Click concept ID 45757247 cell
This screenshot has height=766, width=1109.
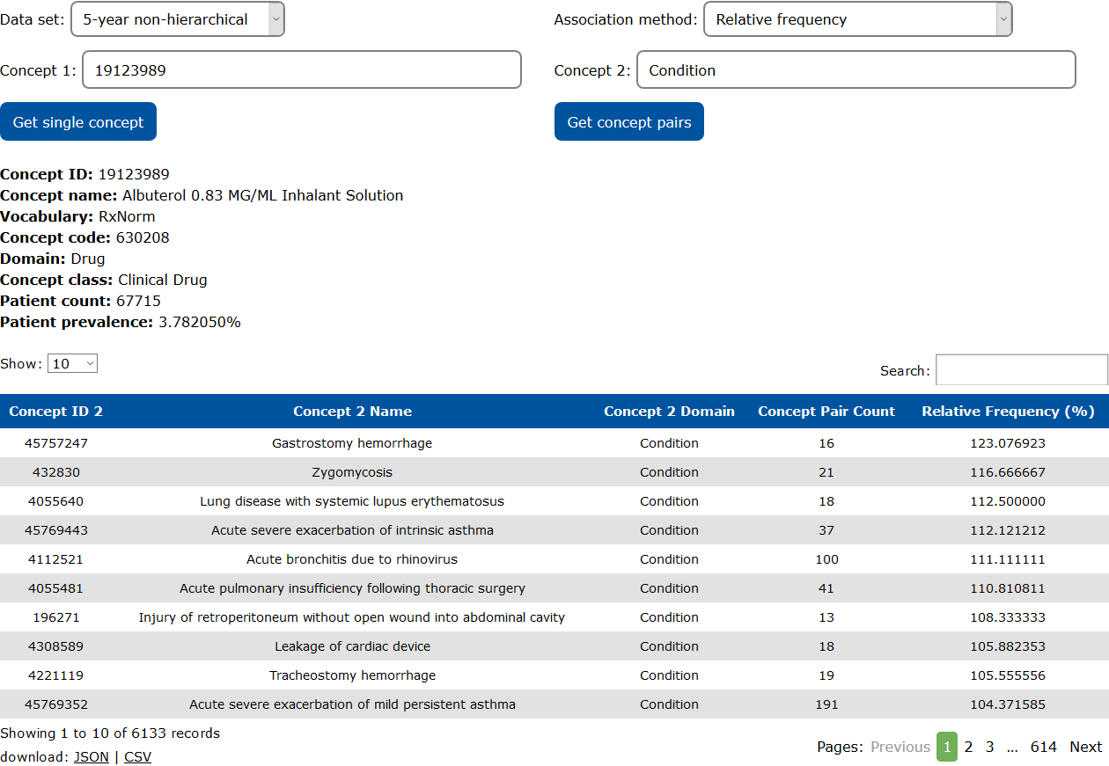[x=56, y=443]
